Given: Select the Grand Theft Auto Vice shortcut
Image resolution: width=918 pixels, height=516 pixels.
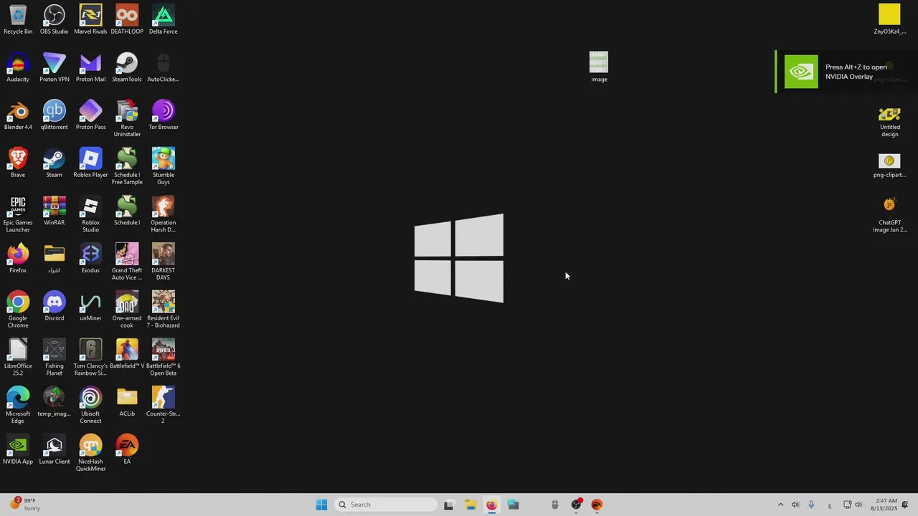Looking at the screenshot, I should 127,262.
